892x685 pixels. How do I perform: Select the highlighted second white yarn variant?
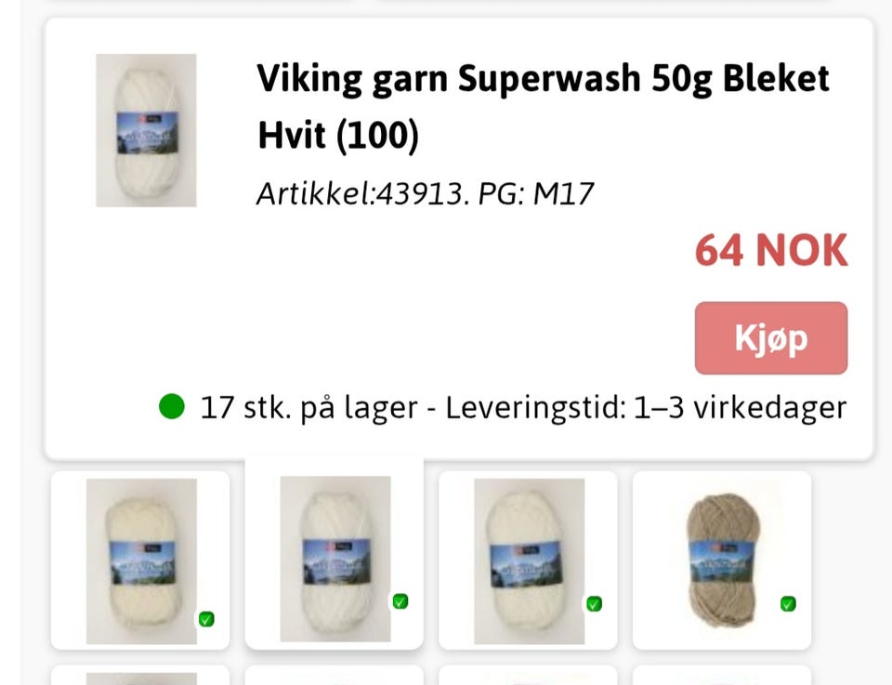pyautogui.click(x=334, y=553)
